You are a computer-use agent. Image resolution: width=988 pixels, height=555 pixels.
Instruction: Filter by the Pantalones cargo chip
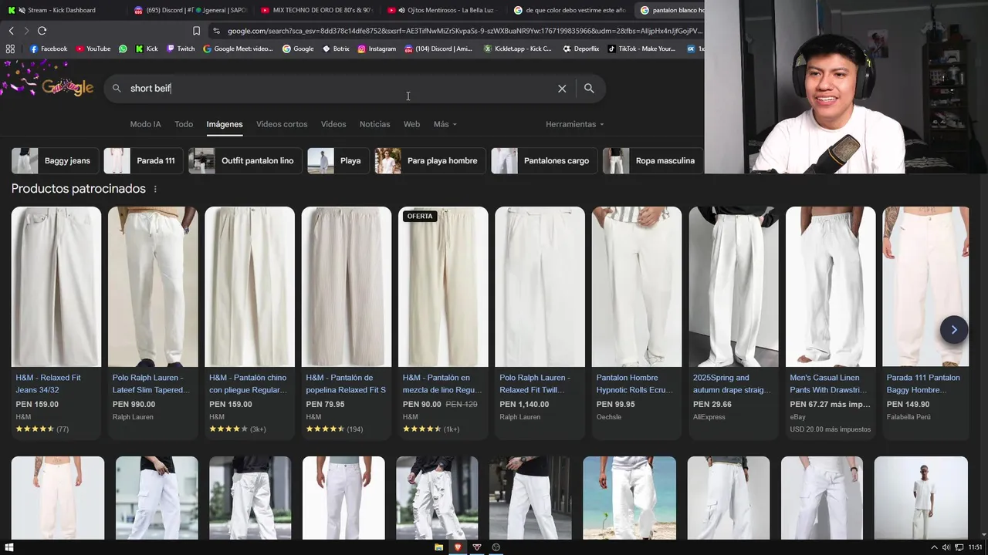tap(544, 161)
